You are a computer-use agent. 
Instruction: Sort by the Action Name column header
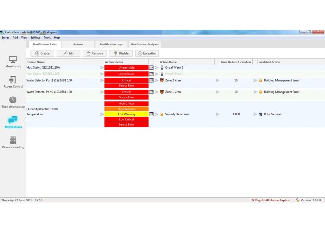(x=187, y=62)
